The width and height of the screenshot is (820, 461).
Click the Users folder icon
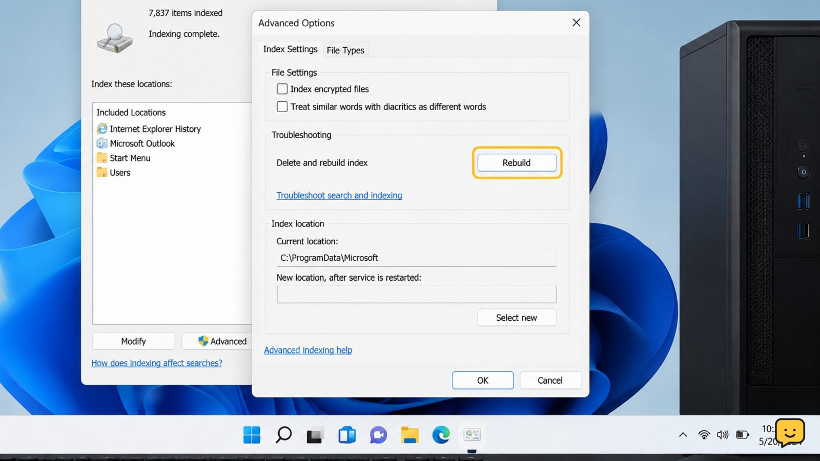click(x=102, y=172)
